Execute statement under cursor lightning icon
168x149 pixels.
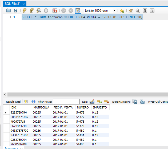[32, 11]
